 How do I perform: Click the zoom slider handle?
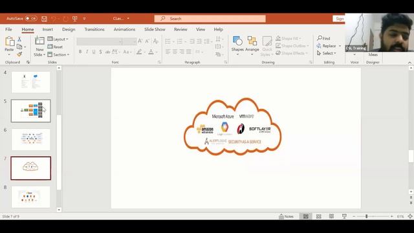[x=367, y=216]
